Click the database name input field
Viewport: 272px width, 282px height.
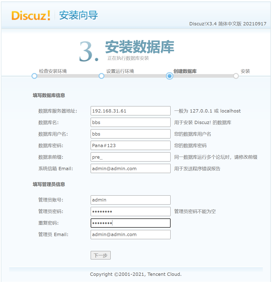(x=130, y=122)
